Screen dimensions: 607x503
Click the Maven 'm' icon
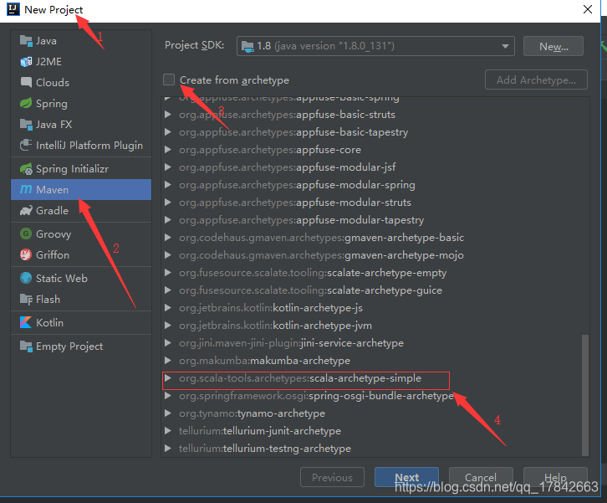pos(26,189)
